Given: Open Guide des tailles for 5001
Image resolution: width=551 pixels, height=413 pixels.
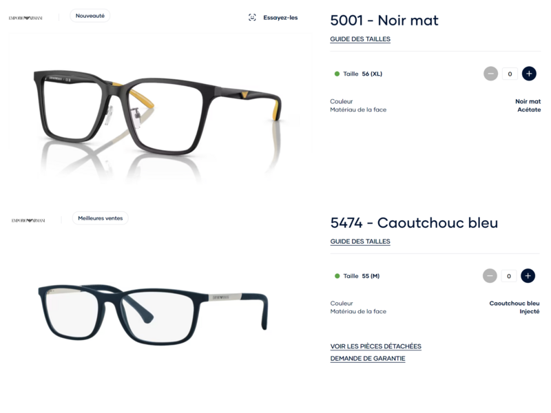Looking at the screenshot, I should (360, 39).
